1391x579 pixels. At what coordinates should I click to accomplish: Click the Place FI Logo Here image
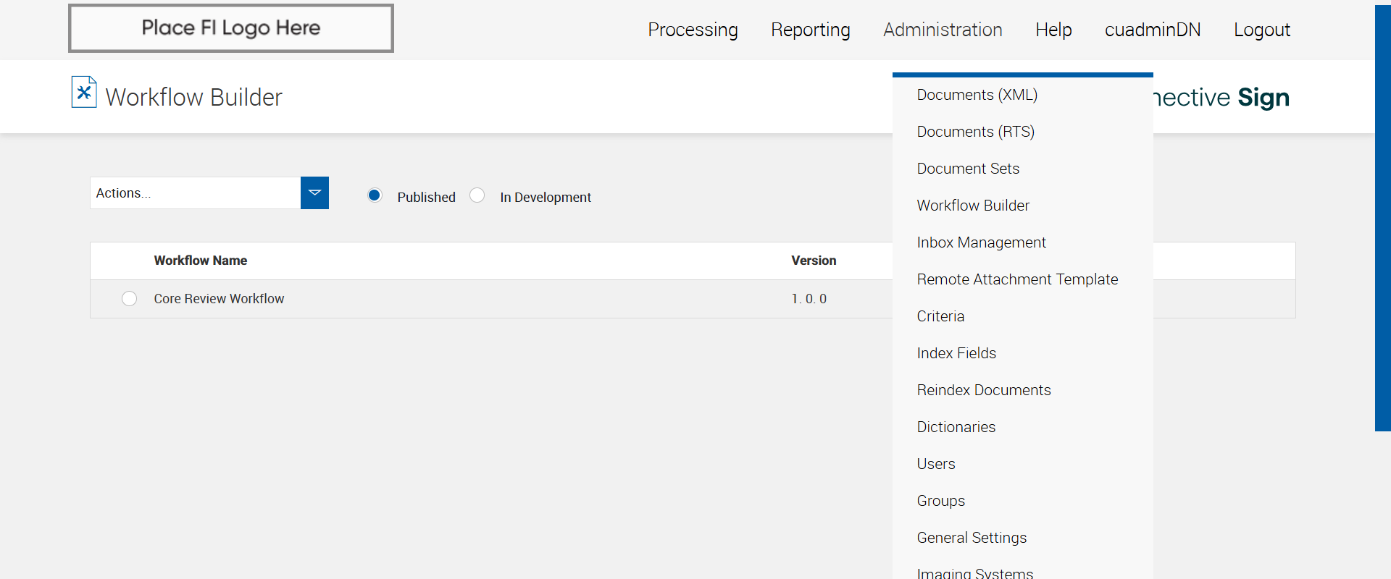[x=231, y=29]
